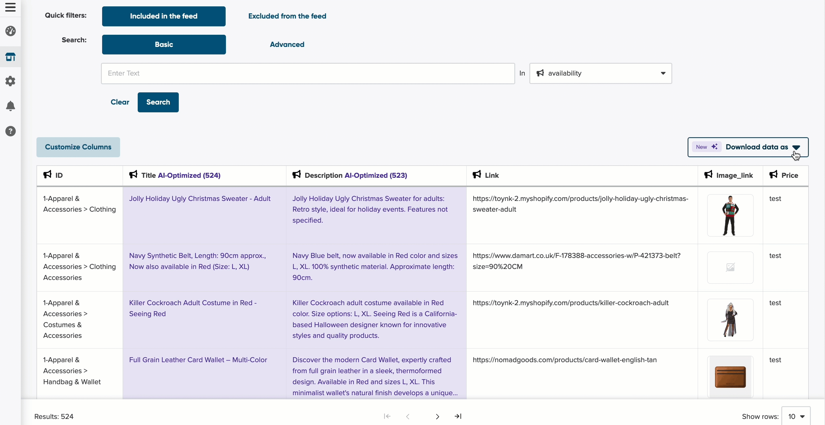Click the Clear link
Viewport: 825px width, 425px height.
click(120, 102)
